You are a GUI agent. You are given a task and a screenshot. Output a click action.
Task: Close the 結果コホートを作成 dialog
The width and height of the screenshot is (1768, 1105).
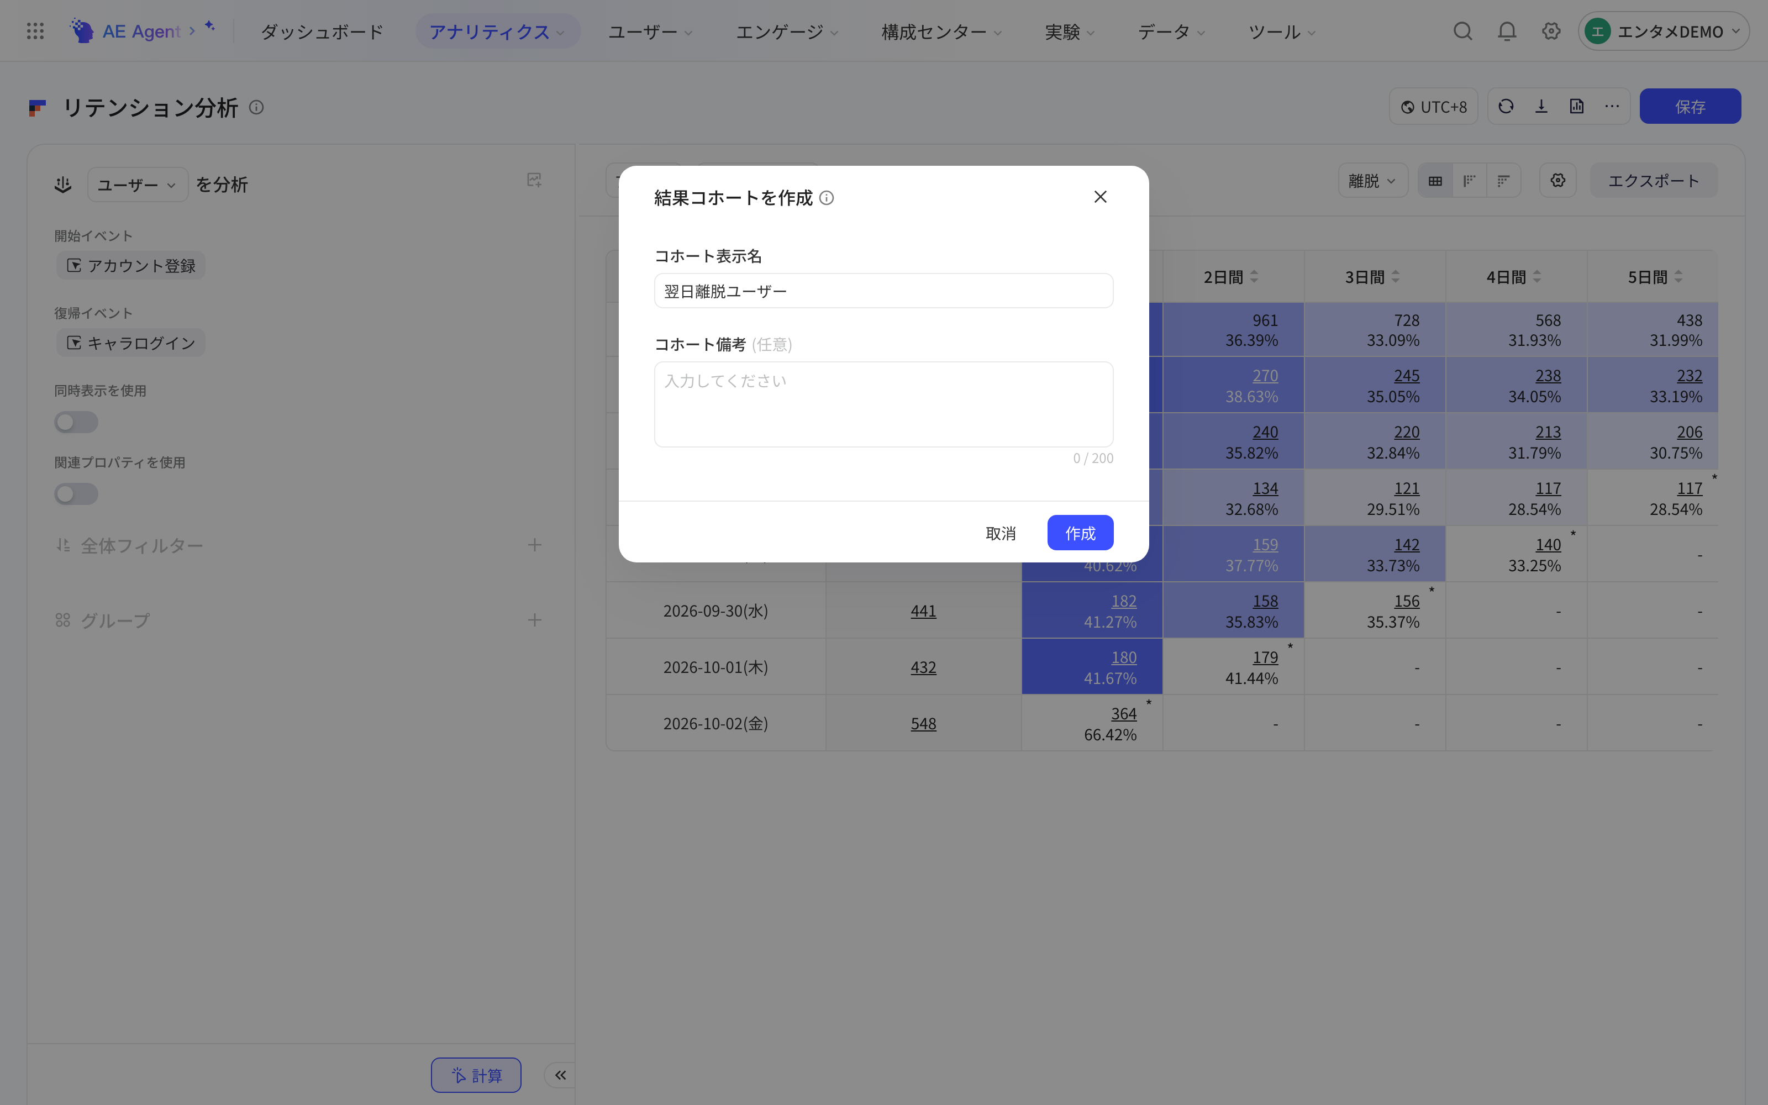click(x=1100, y=197)
